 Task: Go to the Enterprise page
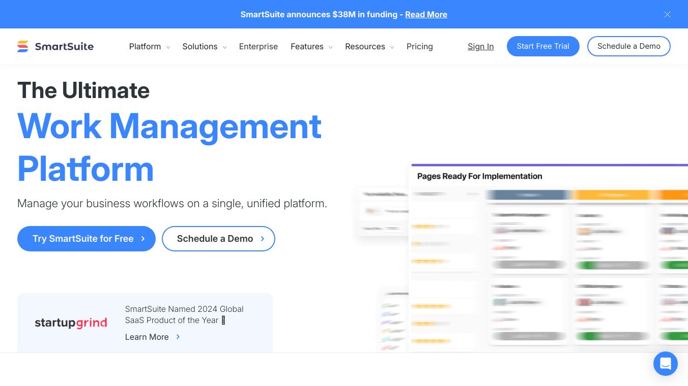click(259, 46)
